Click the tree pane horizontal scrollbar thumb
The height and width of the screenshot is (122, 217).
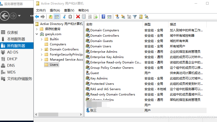click(x=48, y=115)
